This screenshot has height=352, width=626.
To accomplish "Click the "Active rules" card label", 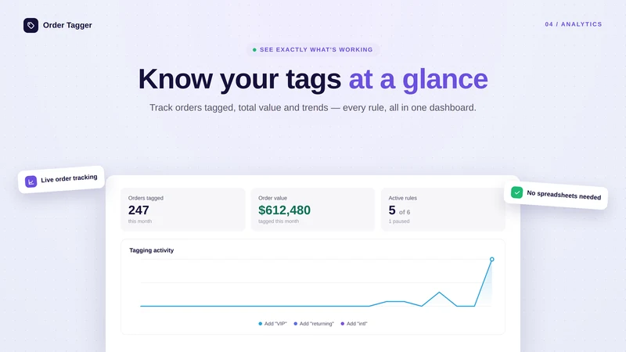I will 402,198.
